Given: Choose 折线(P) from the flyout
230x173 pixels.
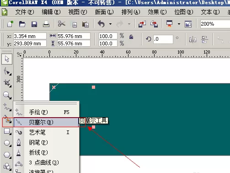Looking at the screenshot, I should click(46, 152).
